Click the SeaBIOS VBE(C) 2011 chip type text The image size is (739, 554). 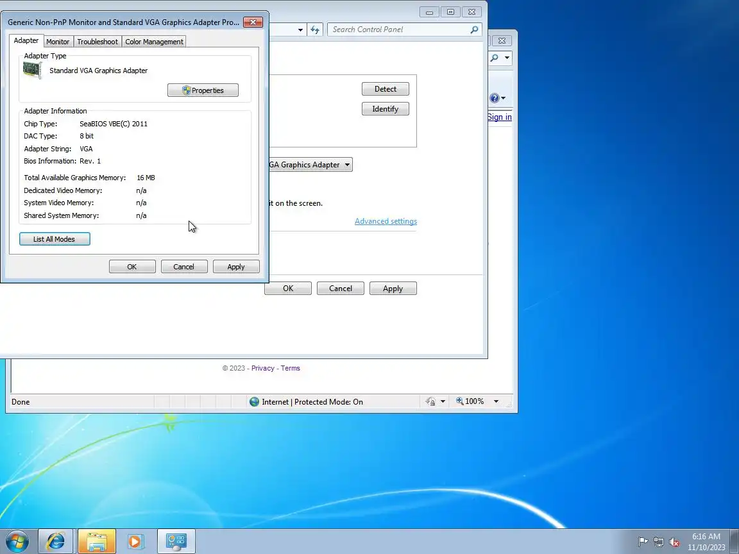114,124
